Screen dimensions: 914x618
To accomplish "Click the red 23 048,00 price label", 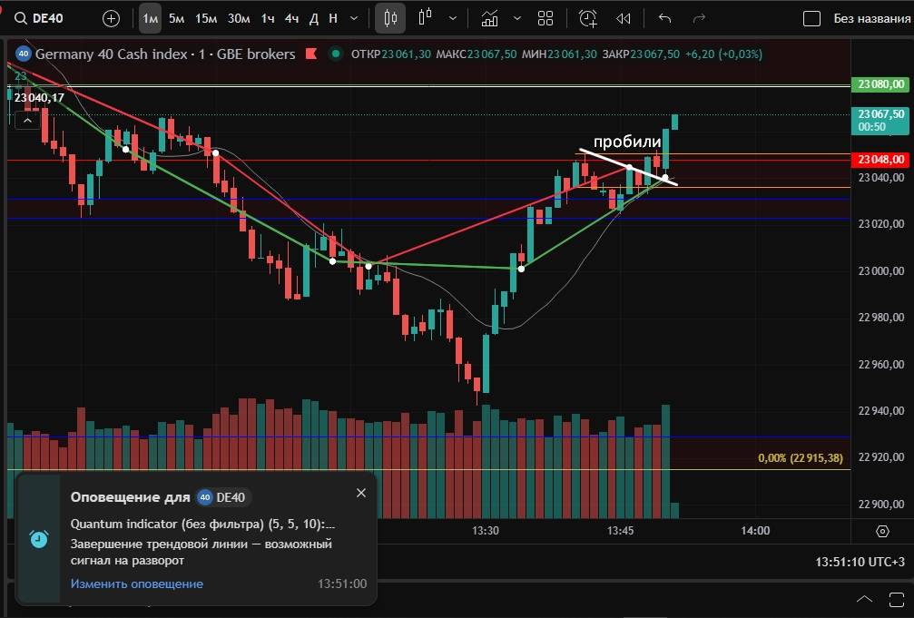I will (x=880, y=160).
